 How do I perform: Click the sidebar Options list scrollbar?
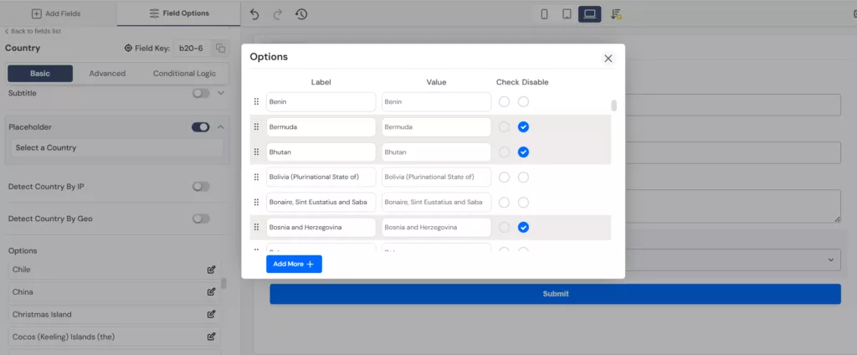tap(224, 283)
